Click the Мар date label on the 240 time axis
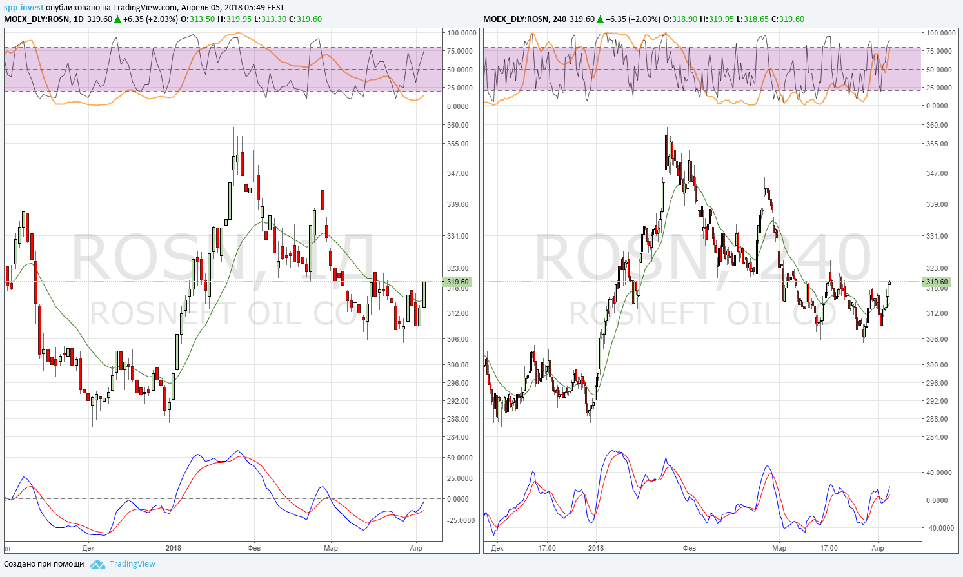 point(779,549)
